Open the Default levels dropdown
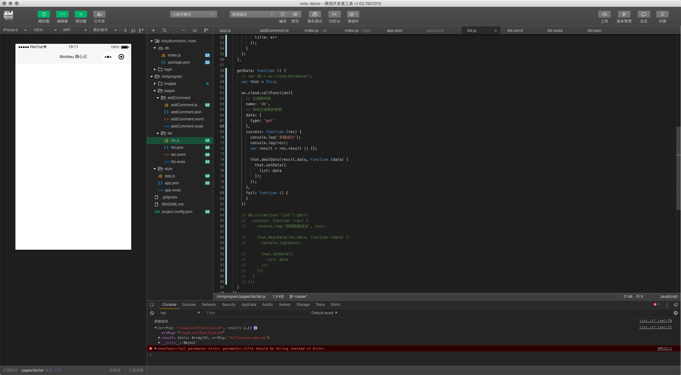Screen dimensions: 681x375 pyautogui.click(x=324, y=313)
